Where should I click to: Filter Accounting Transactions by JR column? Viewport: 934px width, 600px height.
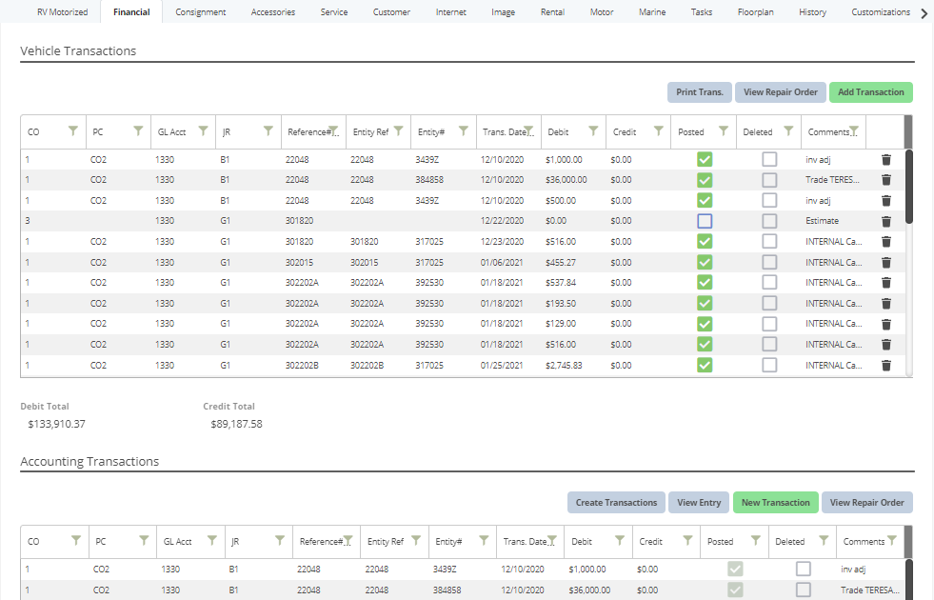(279, 540)
